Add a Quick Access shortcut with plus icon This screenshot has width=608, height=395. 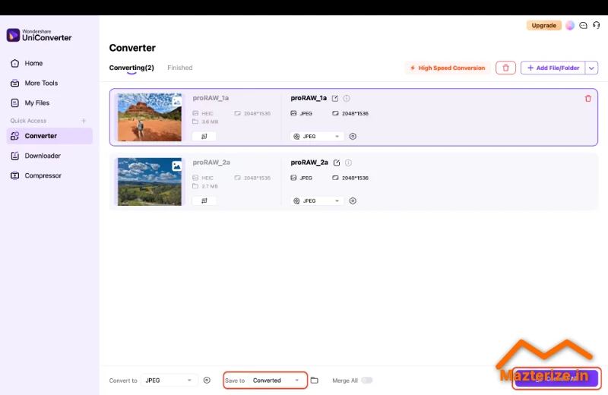coord(84,121)
